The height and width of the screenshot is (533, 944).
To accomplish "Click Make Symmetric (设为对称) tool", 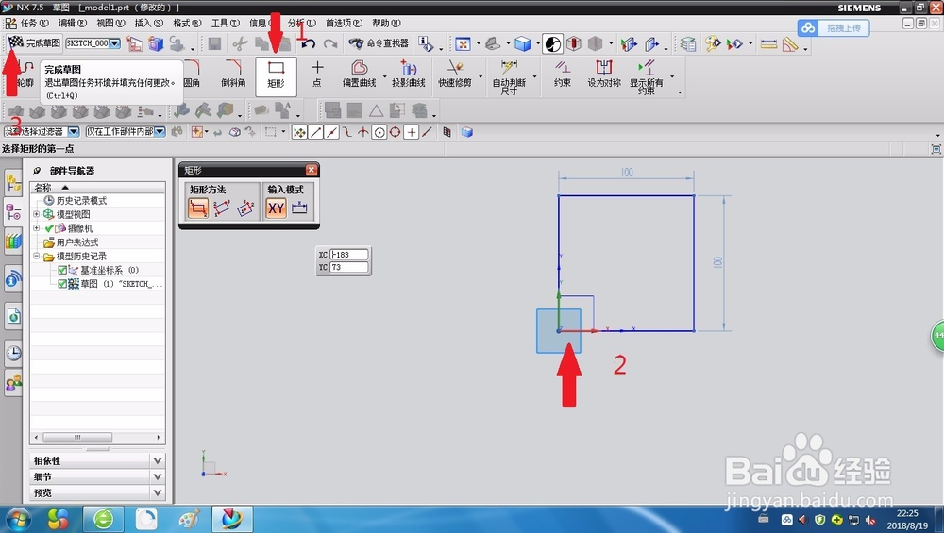I will tap(604, 75).
